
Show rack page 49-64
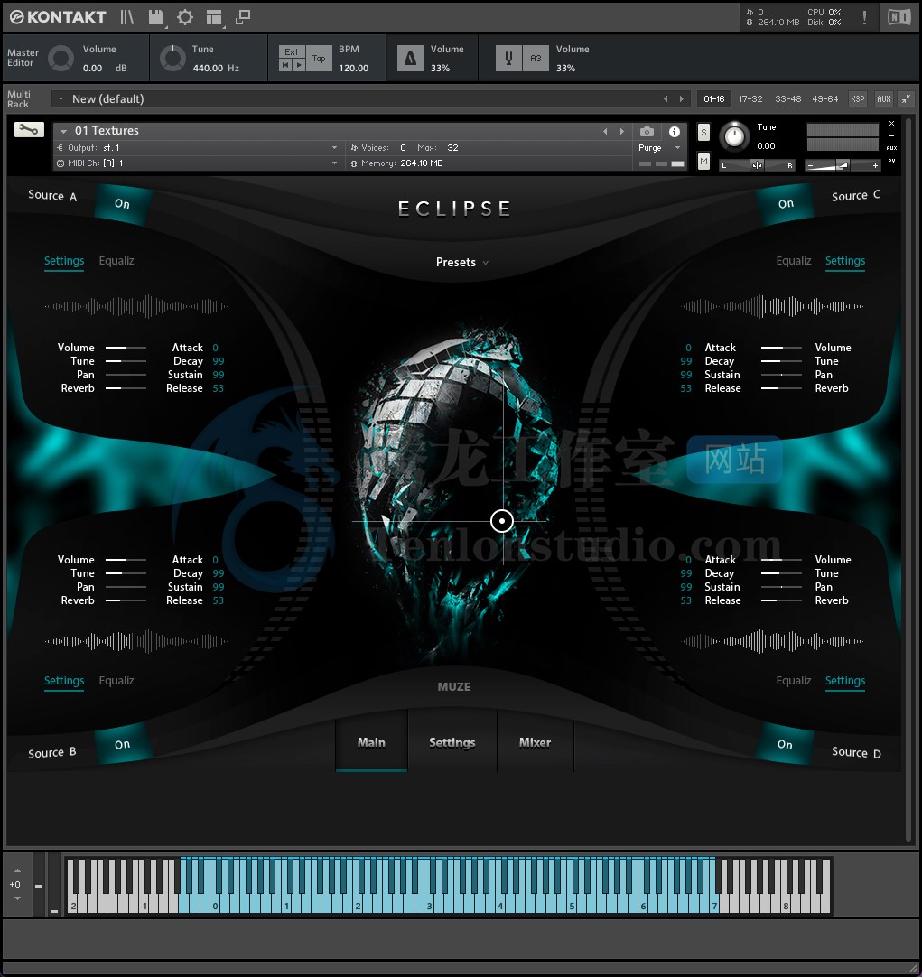coord(824,99)
